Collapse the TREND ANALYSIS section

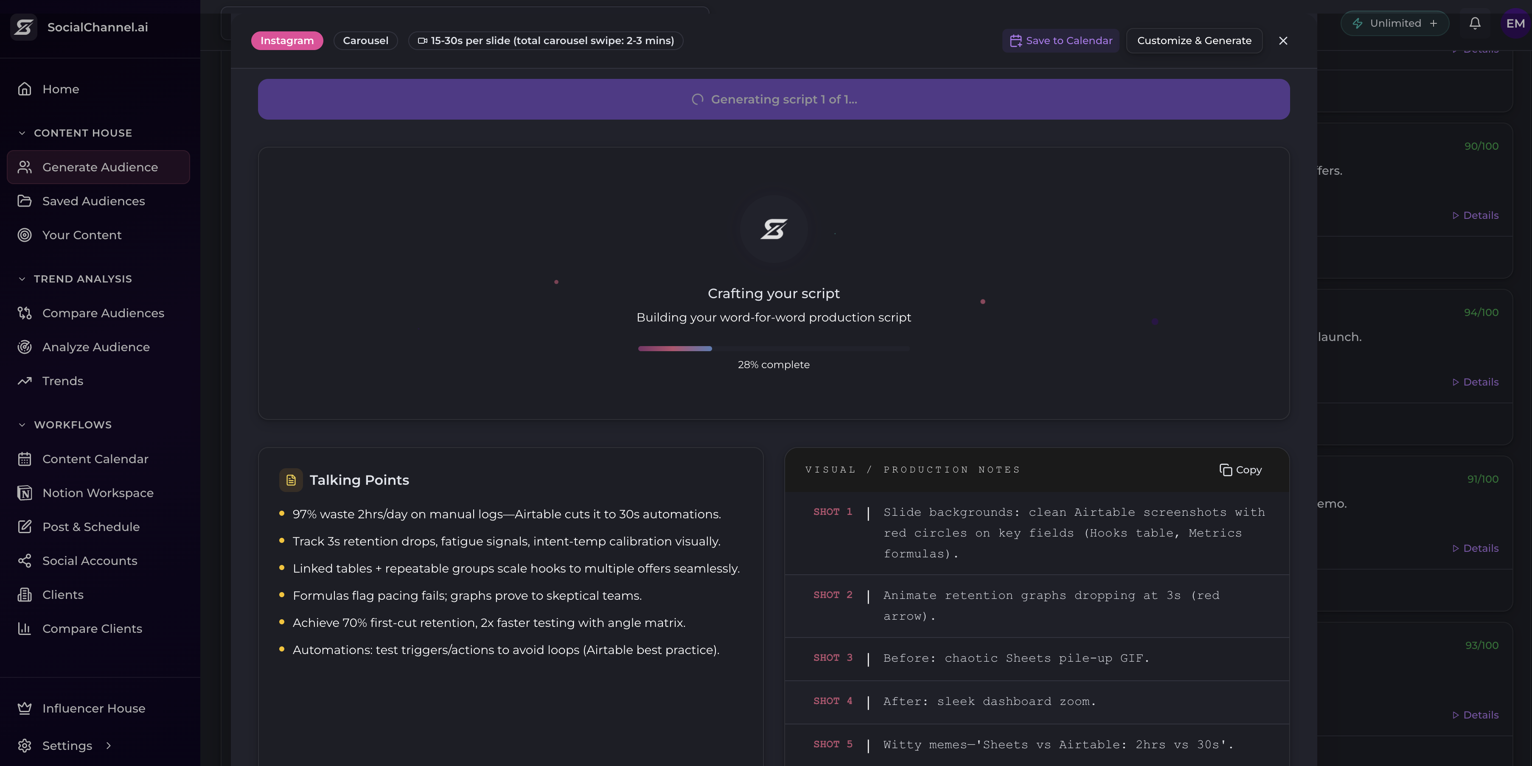pyautogui.click(x=22, y=279)
